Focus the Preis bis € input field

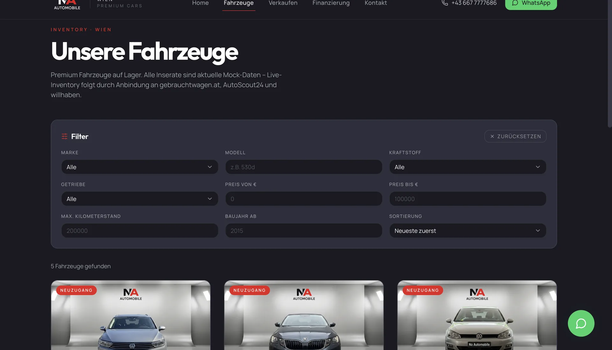(x=468, y=199)
